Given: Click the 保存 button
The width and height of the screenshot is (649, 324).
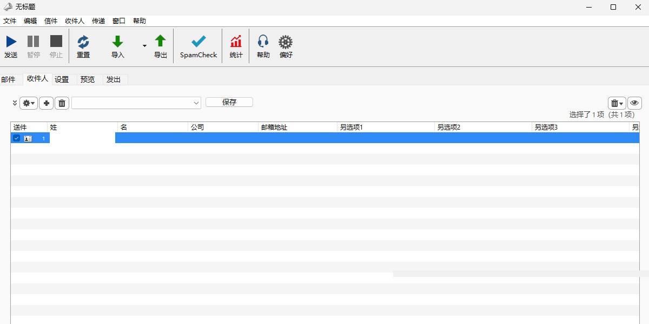Looking at the screenshot, I should point(229,102).
